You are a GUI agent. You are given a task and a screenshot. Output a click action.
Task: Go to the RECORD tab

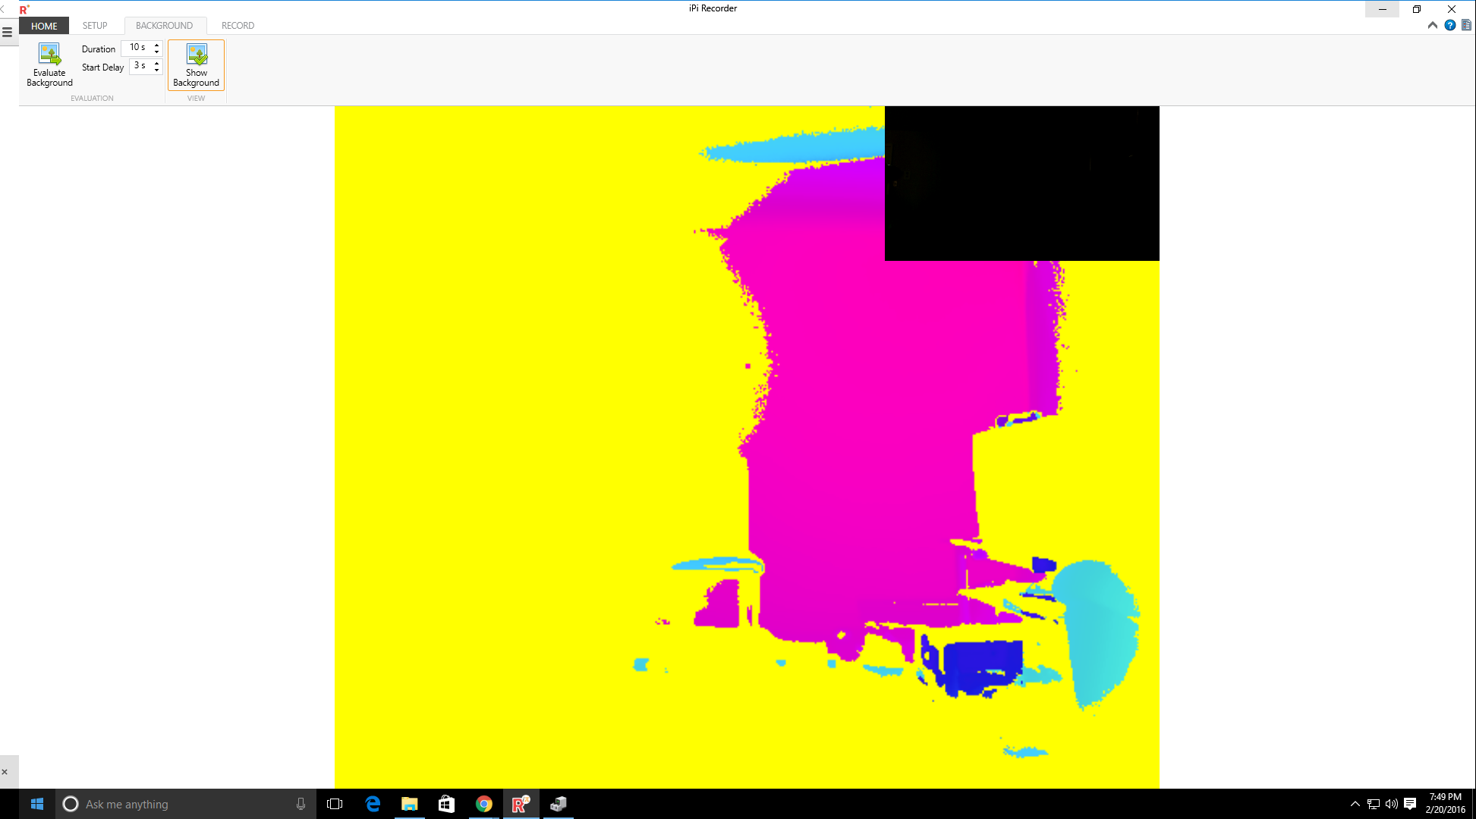pyautogui.click(x=238, y=26)
